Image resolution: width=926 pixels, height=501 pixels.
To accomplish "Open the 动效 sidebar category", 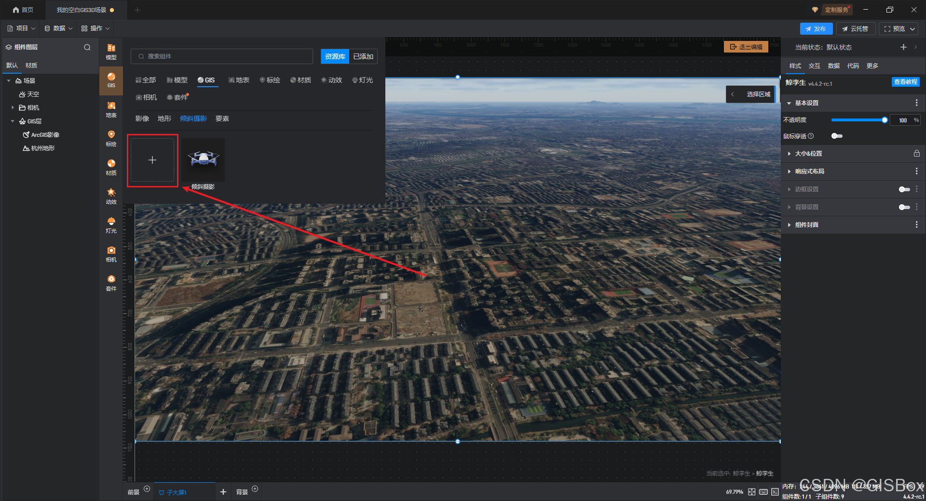I will [111, 196].
